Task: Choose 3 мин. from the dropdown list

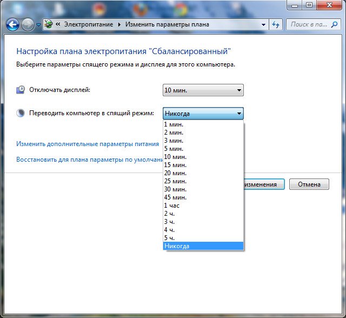Action: (x=203, y=141)
